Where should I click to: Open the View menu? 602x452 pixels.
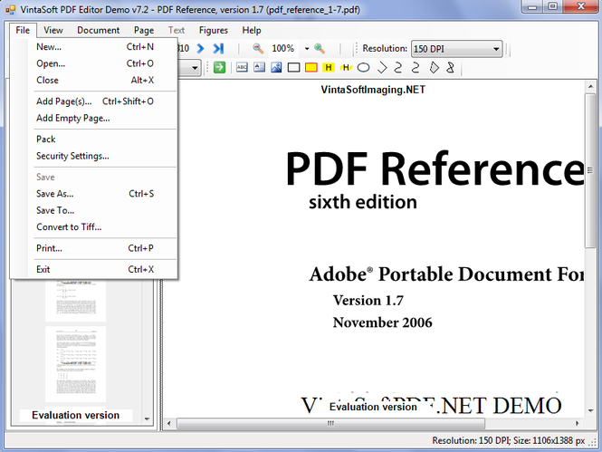[53, 30]
